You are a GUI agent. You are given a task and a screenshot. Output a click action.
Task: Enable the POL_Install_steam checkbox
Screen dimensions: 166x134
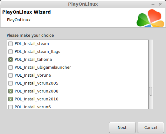(x=10, y=44)
